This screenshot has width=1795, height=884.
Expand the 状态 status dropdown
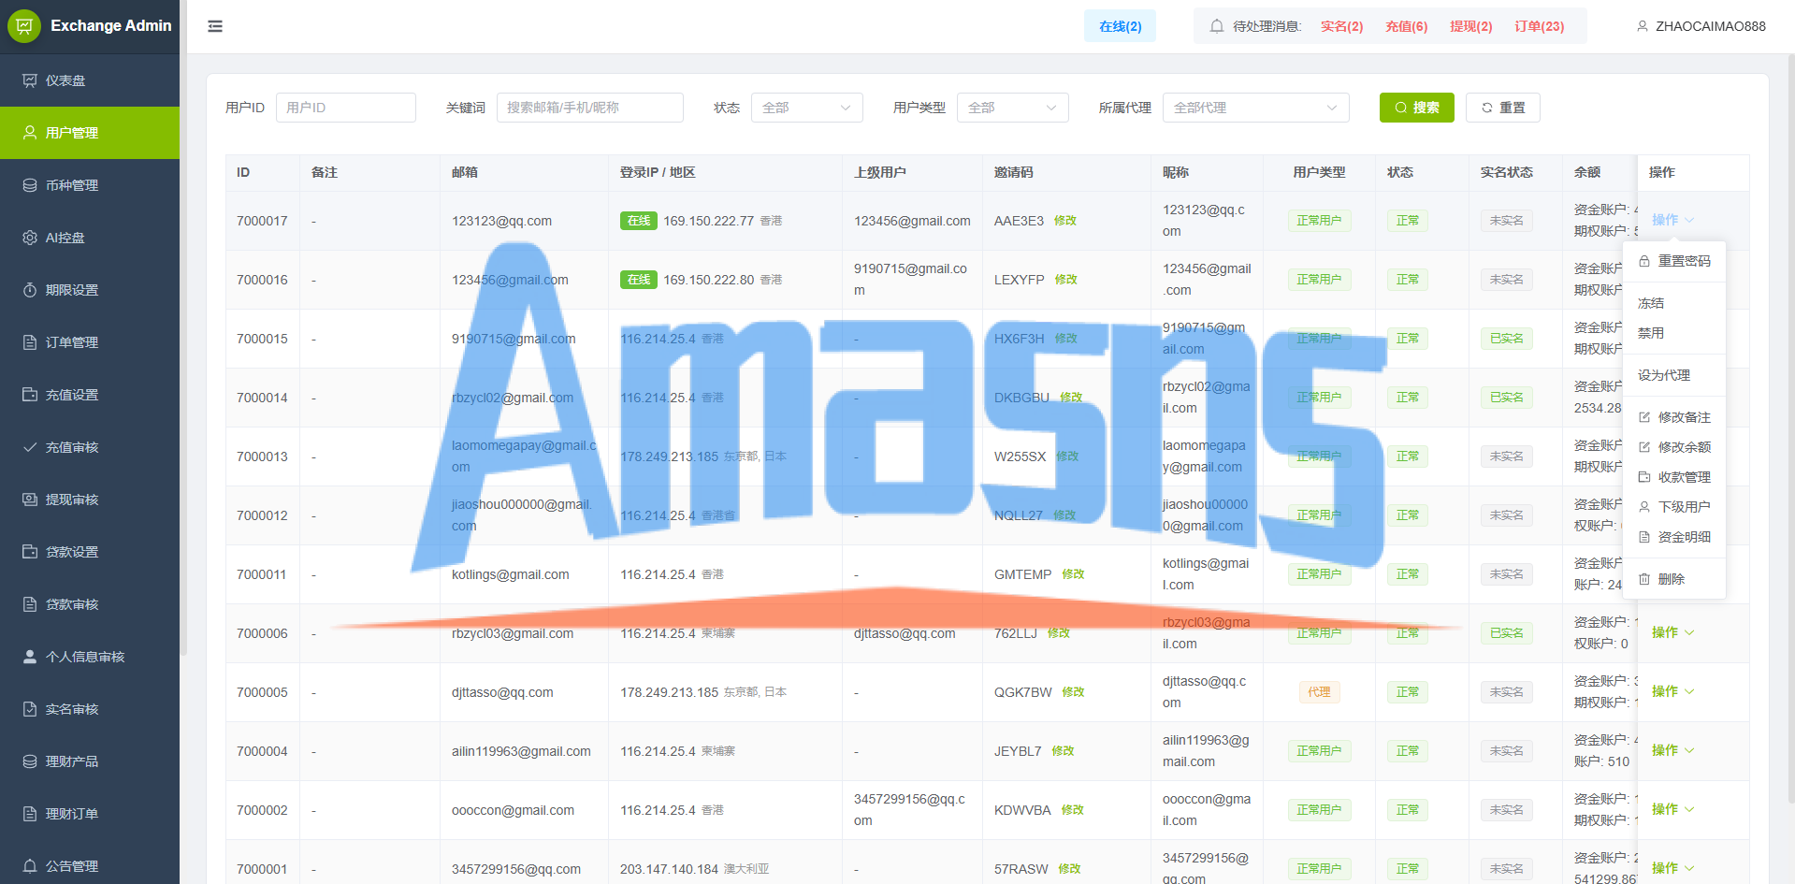[806, 108]
